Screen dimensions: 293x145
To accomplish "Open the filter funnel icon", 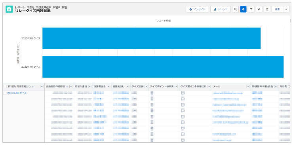I will [x=251, y=9].
